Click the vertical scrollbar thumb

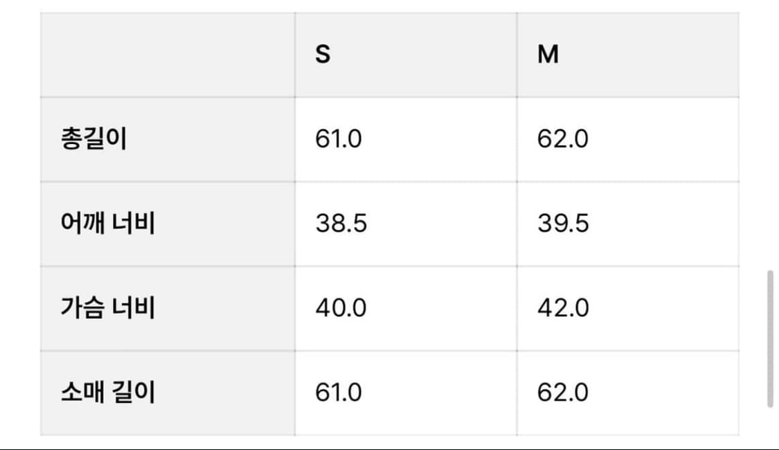(x=770, y=339)
